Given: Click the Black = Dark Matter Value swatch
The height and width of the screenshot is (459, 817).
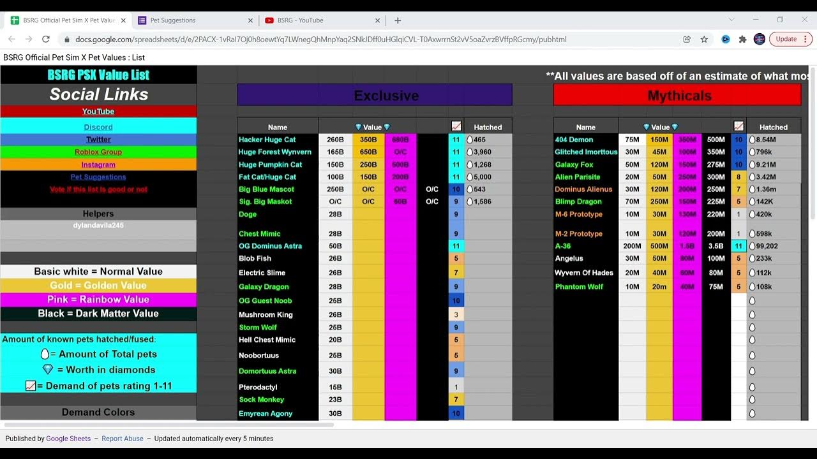Looking at the screenshot, I should (x=98, y=314).
